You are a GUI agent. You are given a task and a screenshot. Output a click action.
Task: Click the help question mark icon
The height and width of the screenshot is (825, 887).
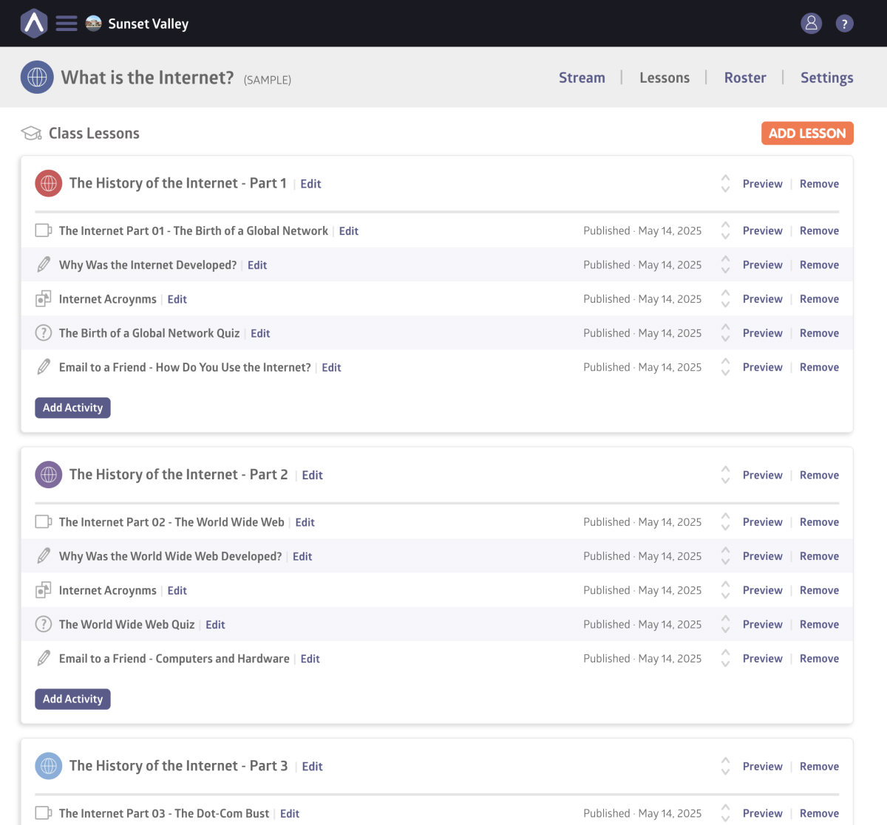coord(844,24)
